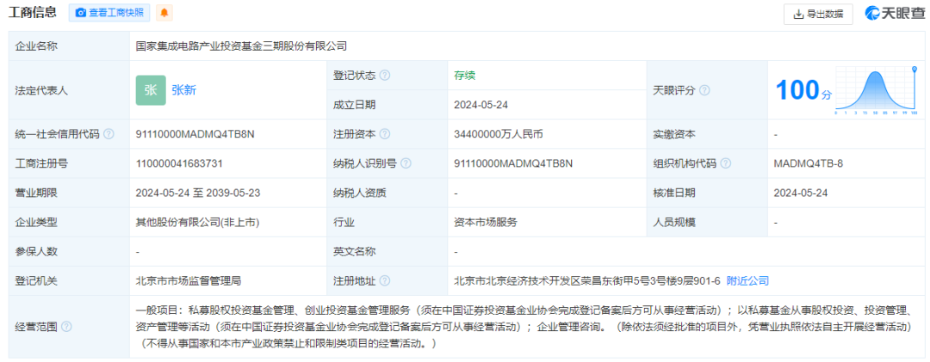
Task: Open legal representative 张新 profile link
Action: tap(183, 89)
